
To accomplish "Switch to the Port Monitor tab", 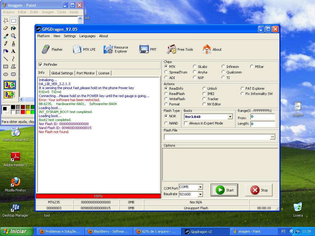I will [x=86, y=73].
